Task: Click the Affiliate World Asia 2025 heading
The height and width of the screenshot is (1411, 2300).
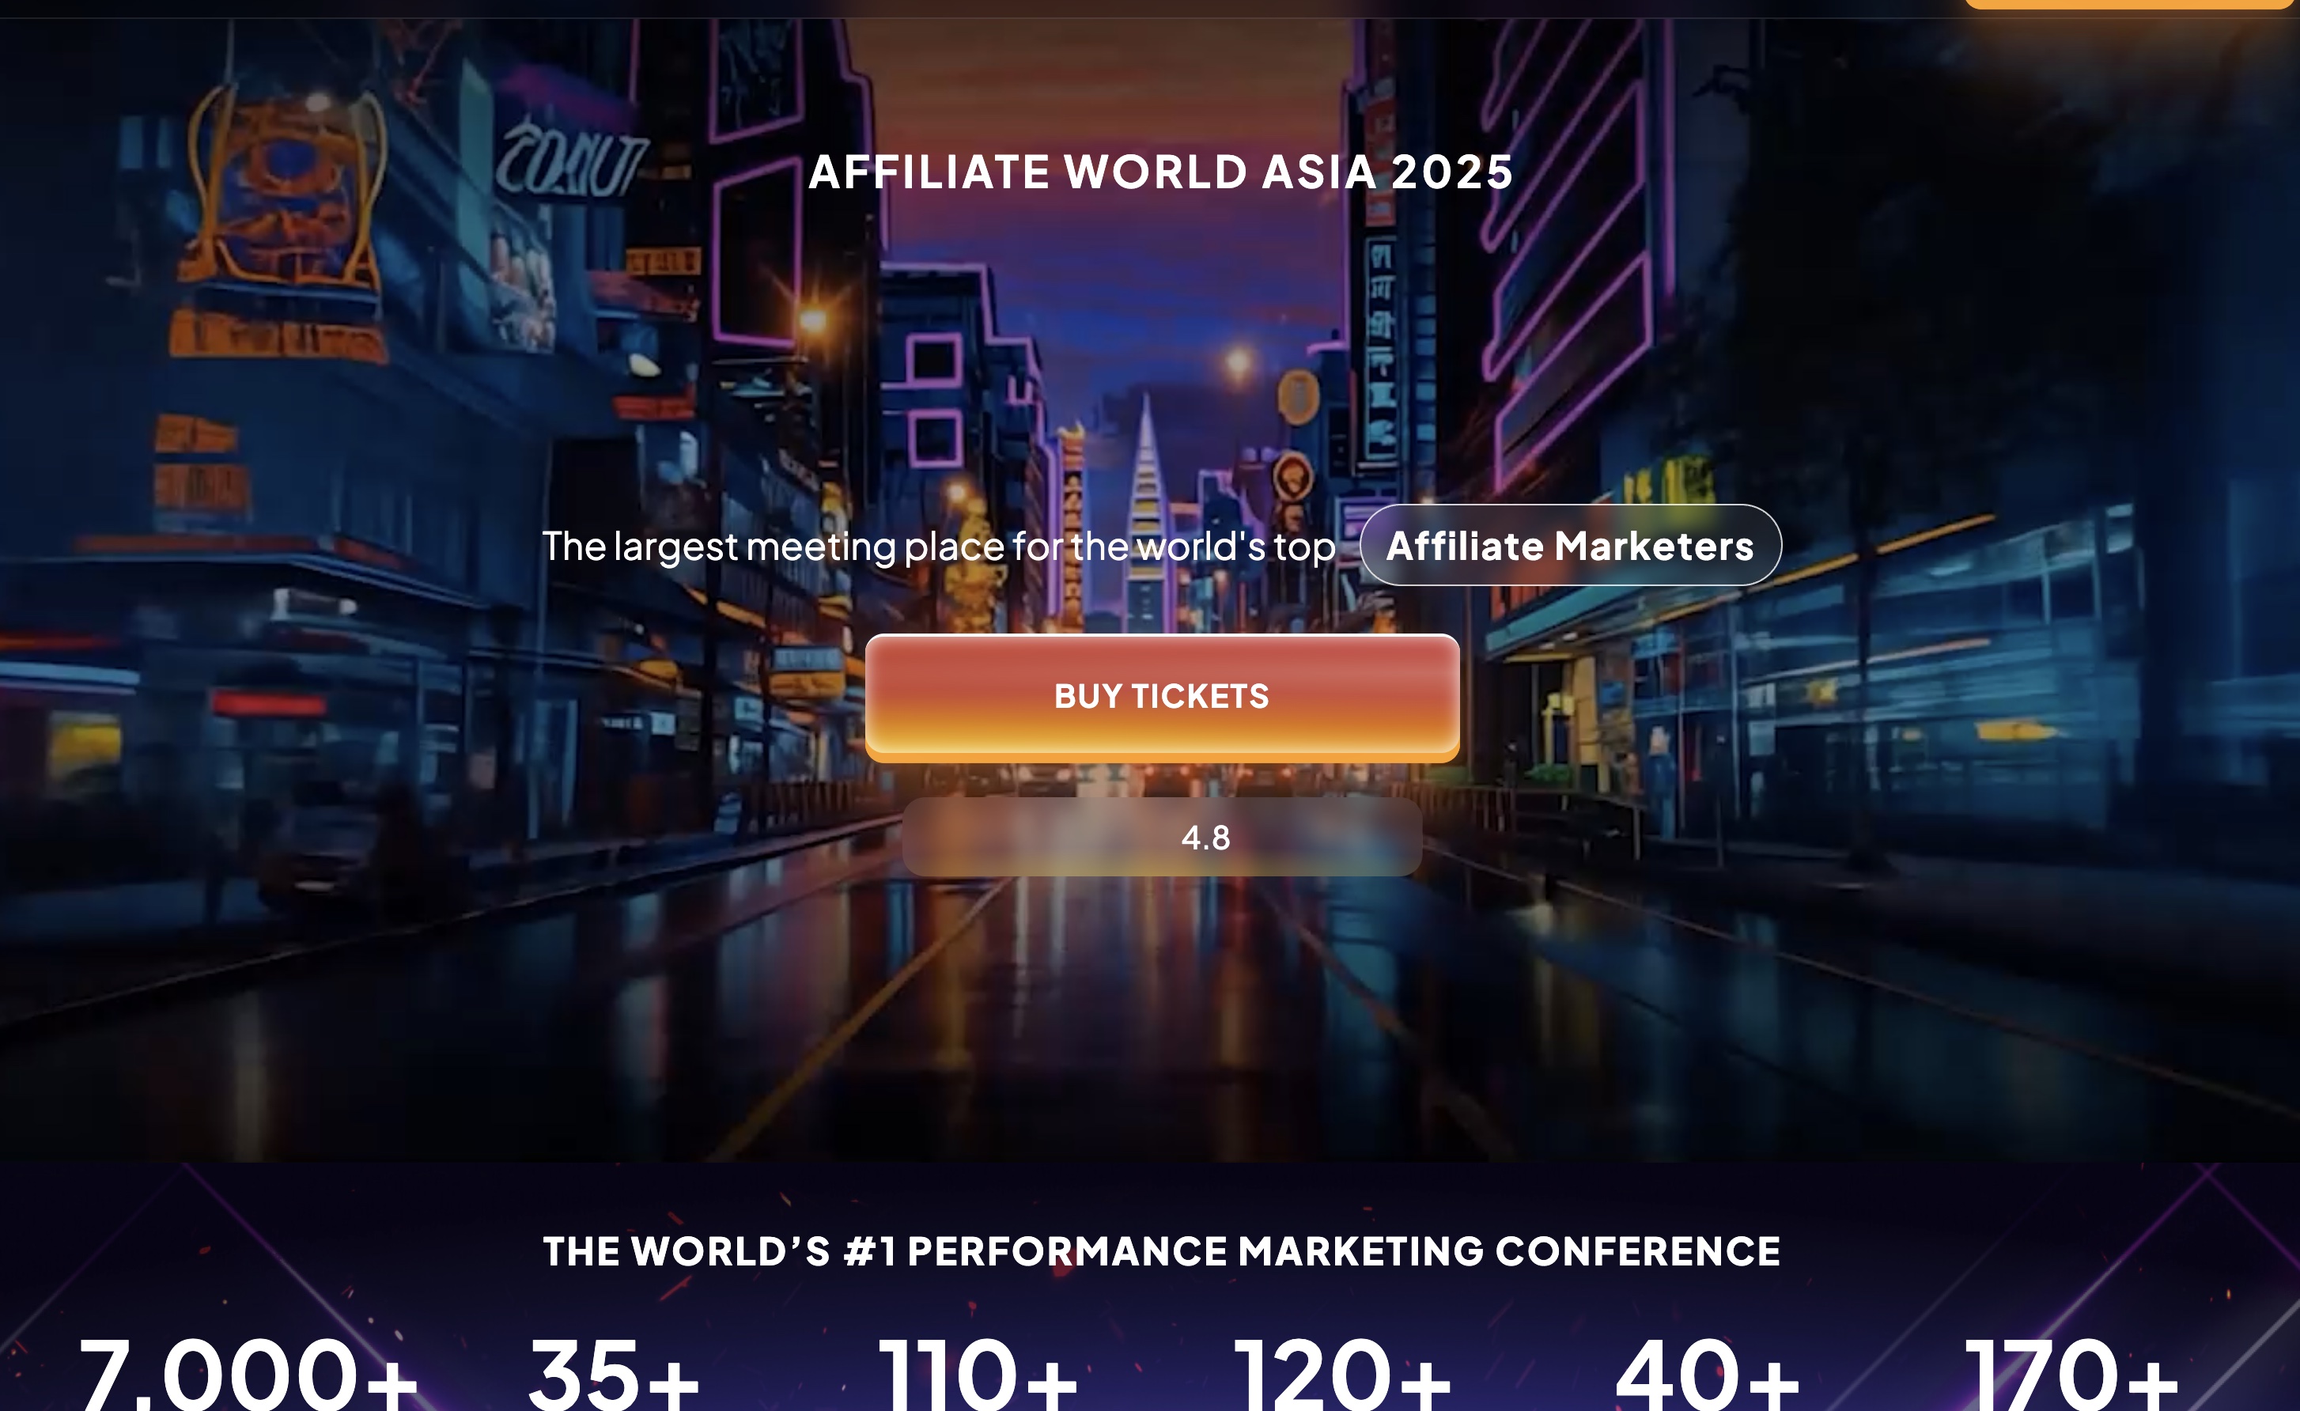Action: (1161, 172)
